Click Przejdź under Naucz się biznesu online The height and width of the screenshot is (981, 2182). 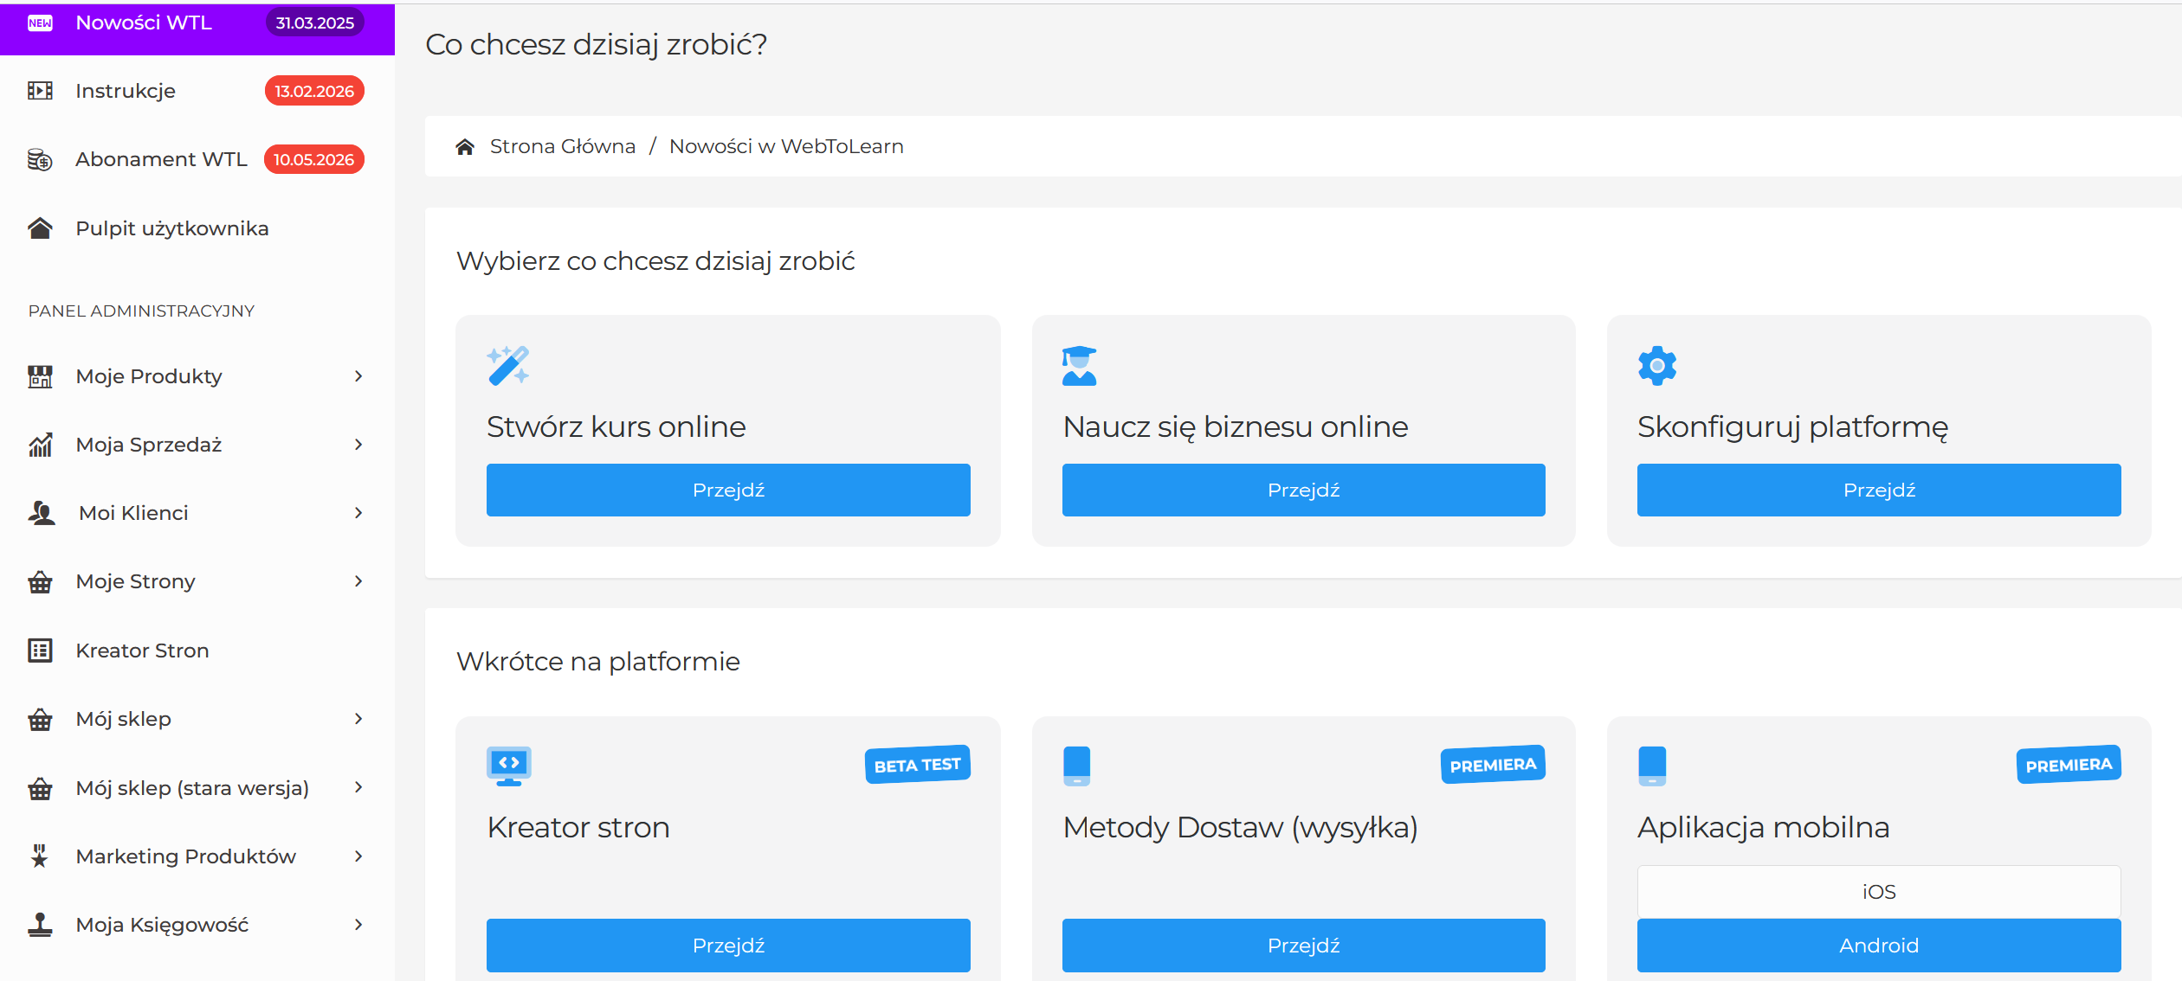pos(1303,490)
